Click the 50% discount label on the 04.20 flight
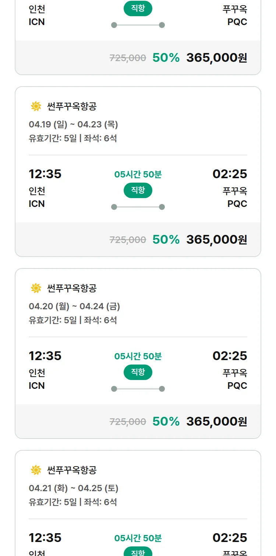Screen dimensions: 276x556 pyautogui.click(x=166, y=422)
